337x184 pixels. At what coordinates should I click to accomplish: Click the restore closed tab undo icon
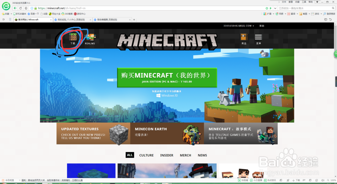coord(330,20)
